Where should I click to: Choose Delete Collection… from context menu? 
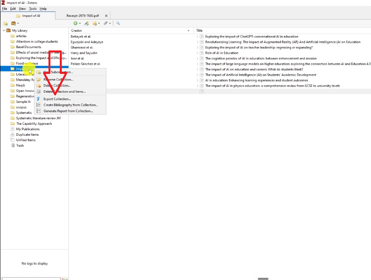[57, 85]
